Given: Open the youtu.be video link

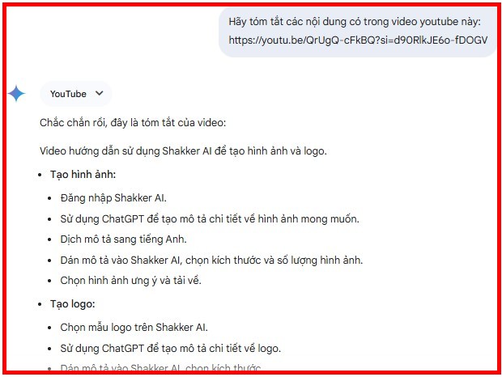Looking at the screenshot, I should [358, 40].
